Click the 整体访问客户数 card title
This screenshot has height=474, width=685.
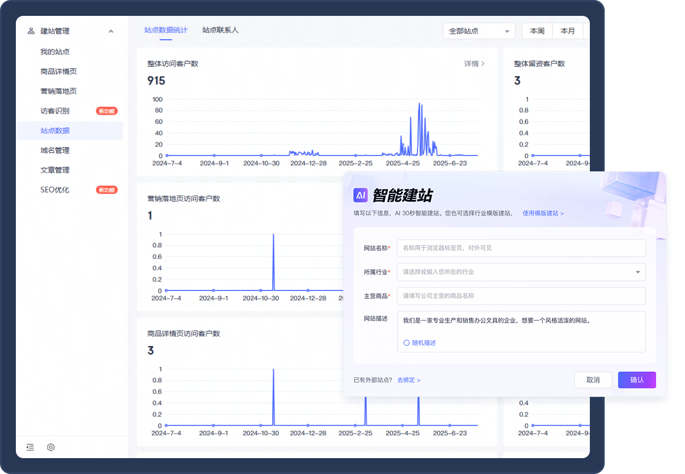[x=173, y=63]
